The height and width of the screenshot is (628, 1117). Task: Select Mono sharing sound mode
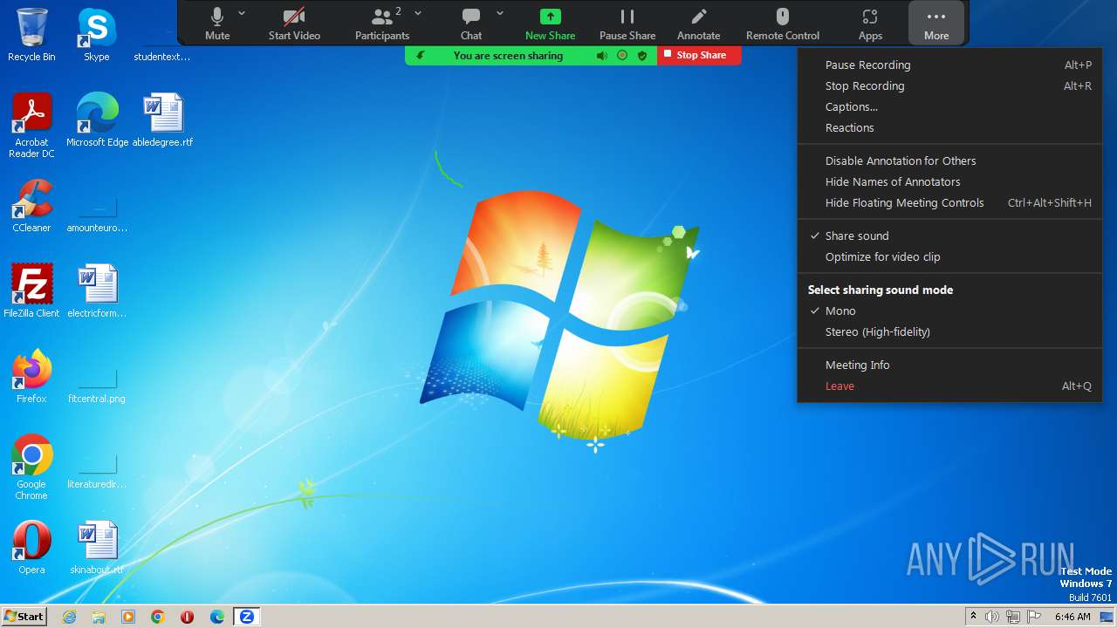949,311
